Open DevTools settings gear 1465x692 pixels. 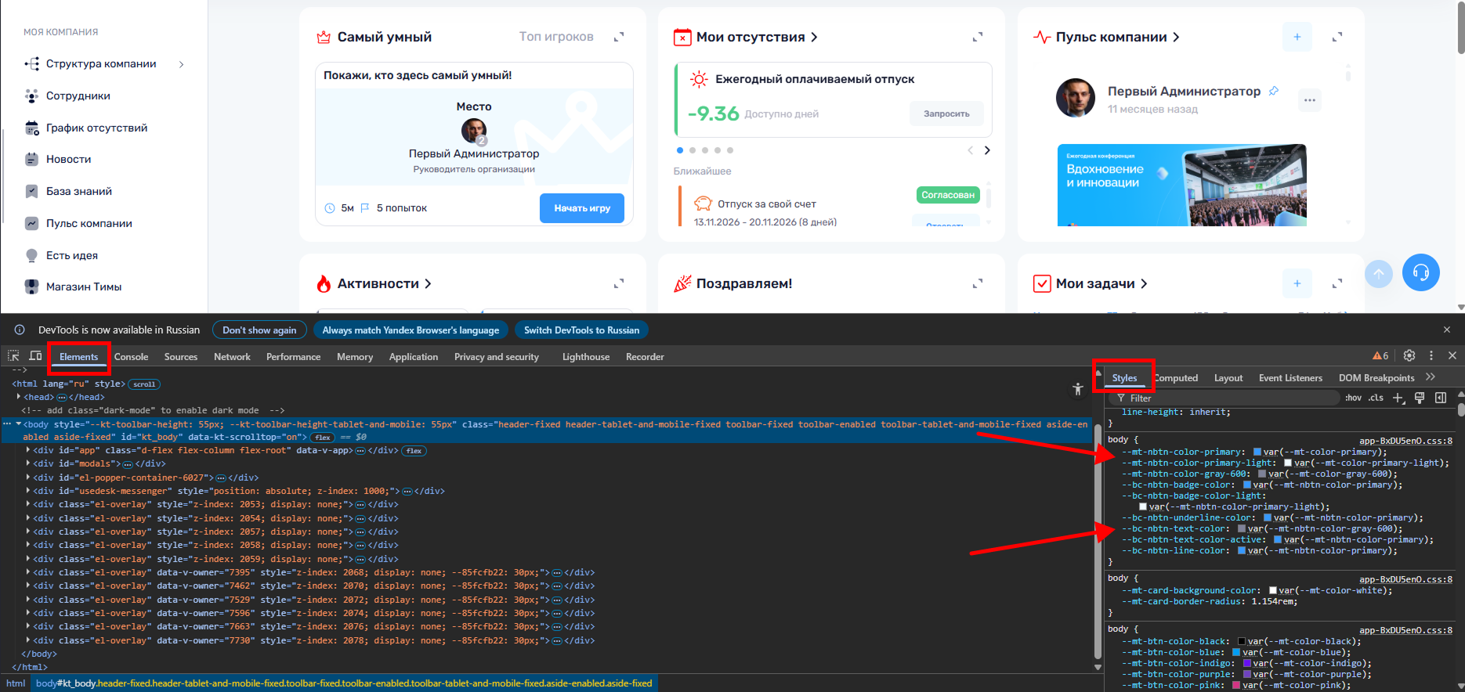1409,355
